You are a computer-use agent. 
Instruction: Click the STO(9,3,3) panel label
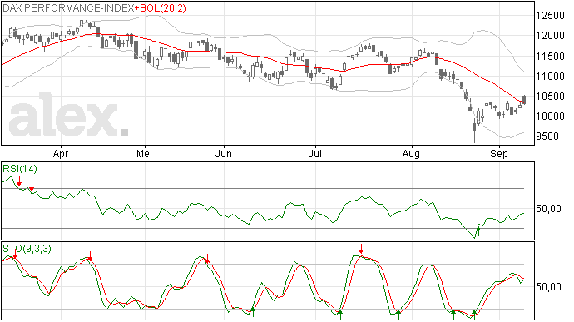pyautogui.click(x=27, y=249)
